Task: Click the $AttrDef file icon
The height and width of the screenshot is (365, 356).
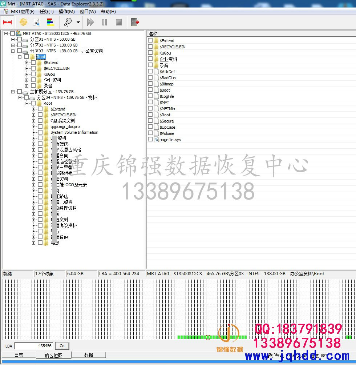Action: [156, 71]
